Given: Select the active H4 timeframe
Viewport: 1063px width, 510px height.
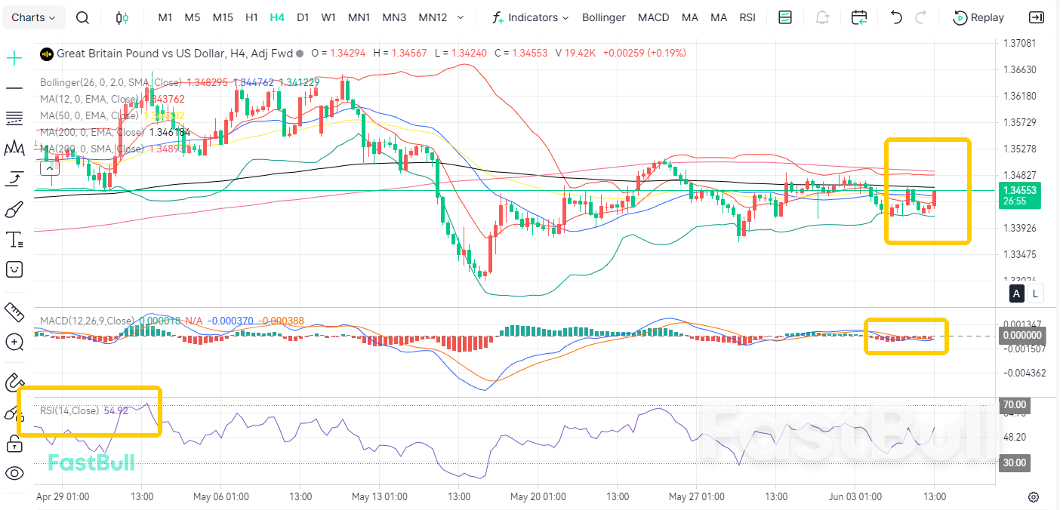Looking at the screenshot, I should click(x=277, y=17).
